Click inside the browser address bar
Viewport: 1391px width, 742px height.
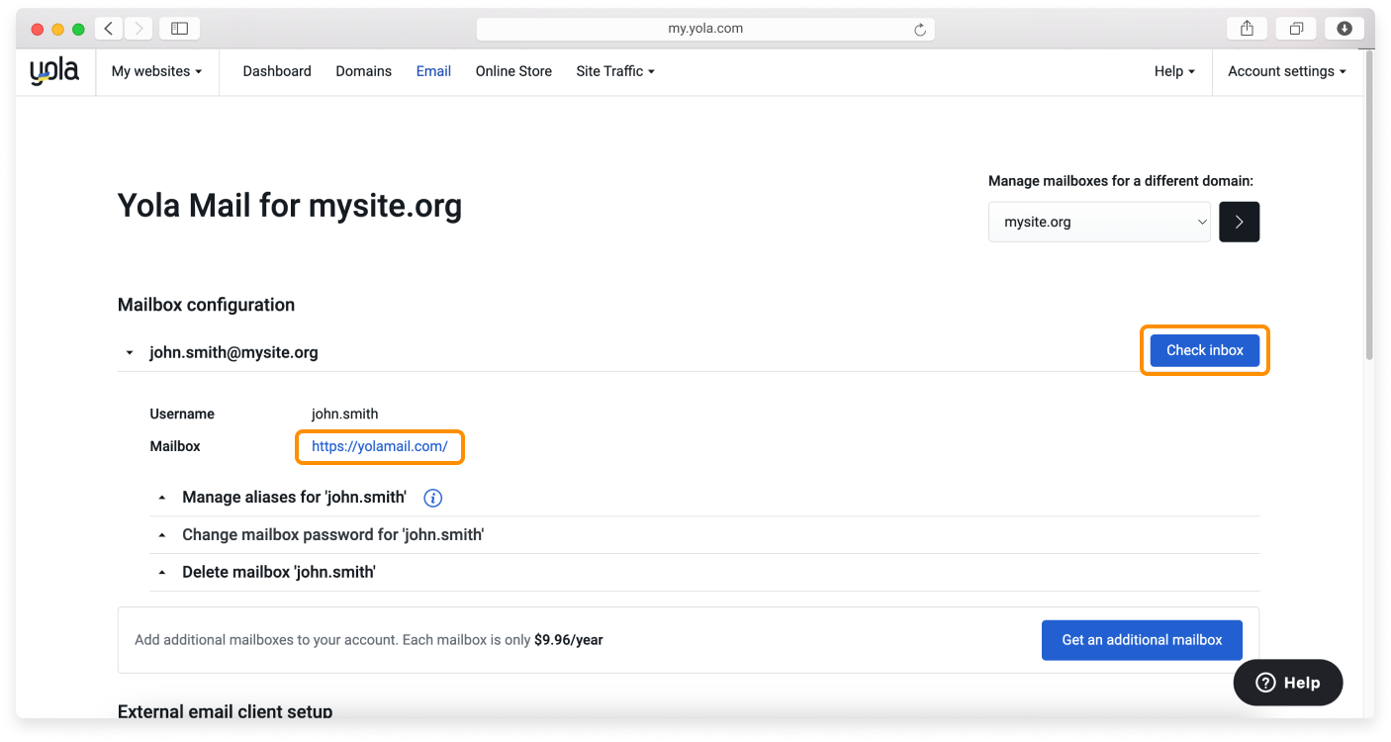705,28
